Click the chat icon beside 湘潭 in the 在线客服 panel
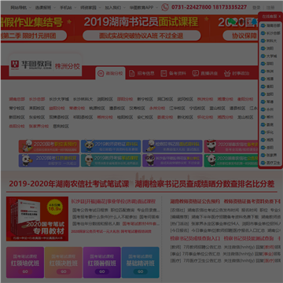 (x=263, y=79)
